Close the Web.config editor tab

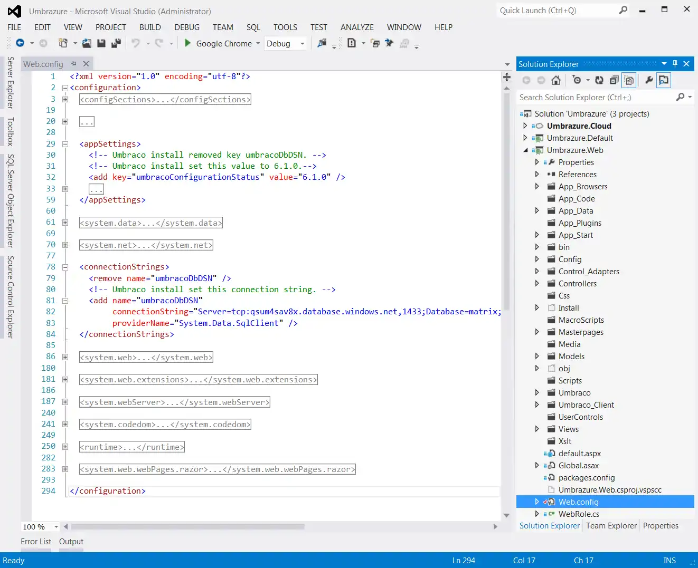click(86, 64)
